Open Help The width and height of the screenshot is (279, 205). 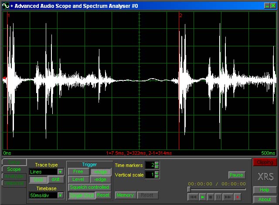pos(265,190)
